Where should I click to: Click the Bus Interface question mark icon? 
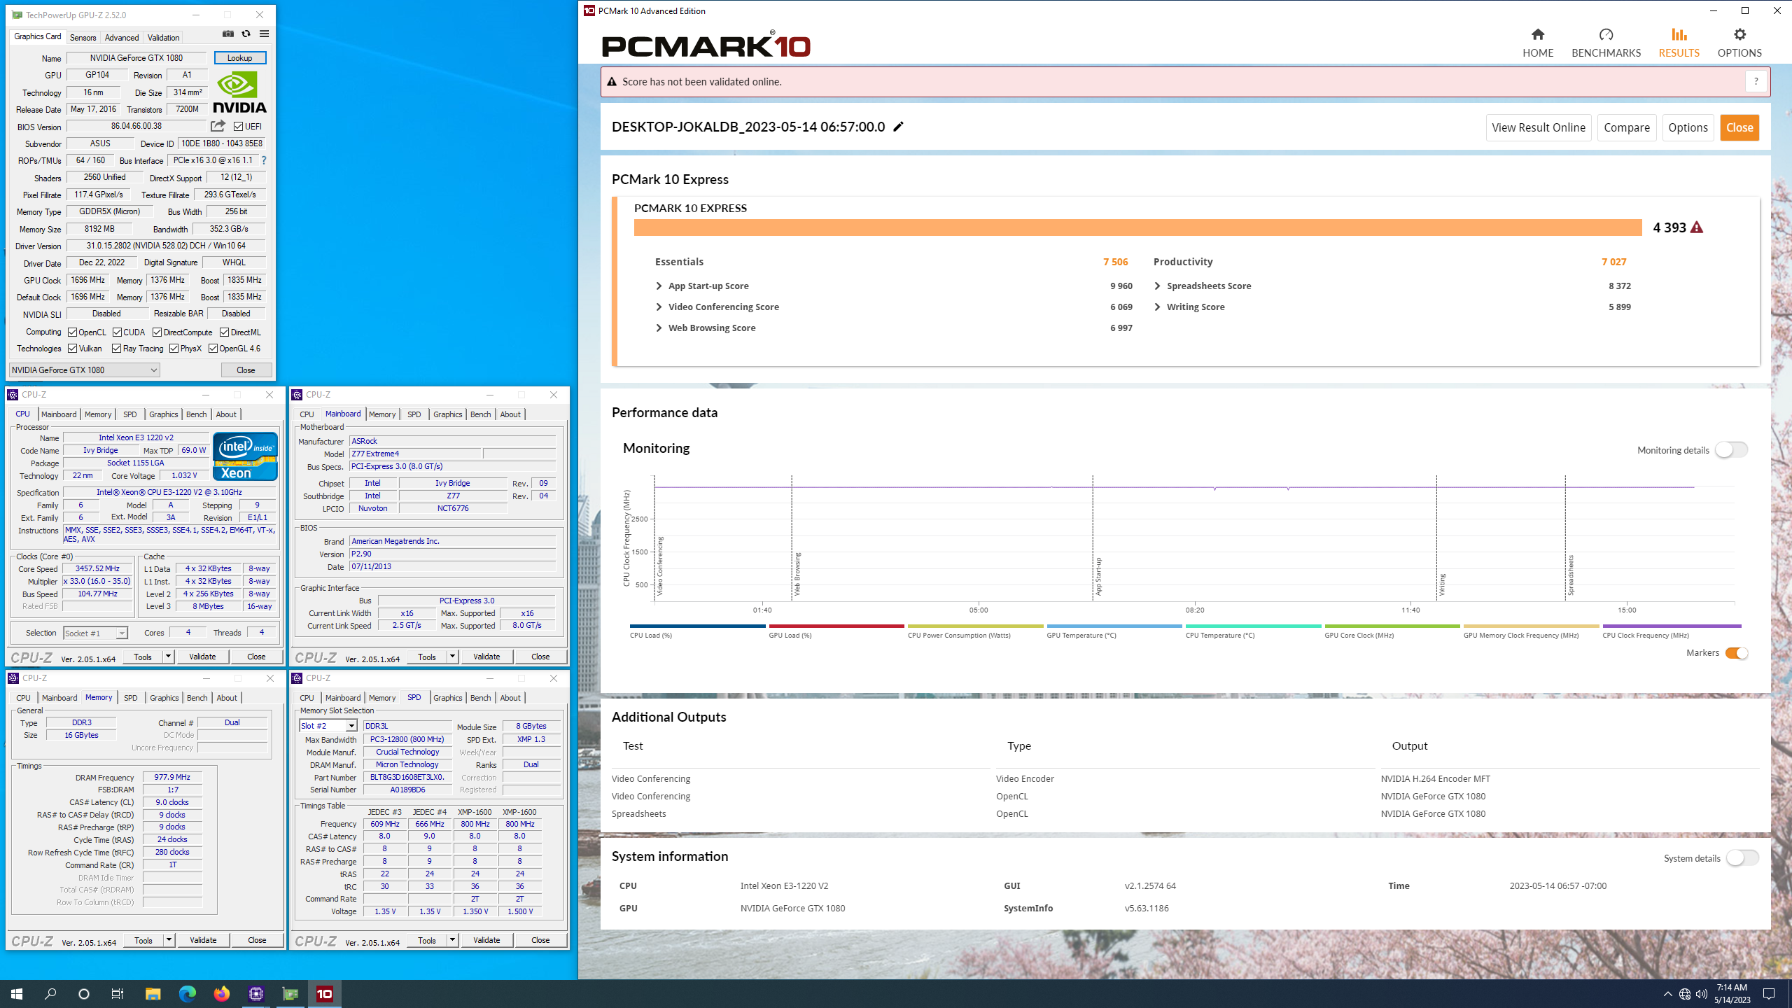[x=264, y=160]
